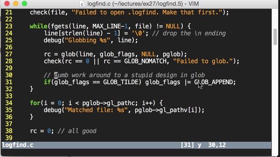Click line number 30
This screenshot has height=157, width=280.
click(x=9, y=75)
